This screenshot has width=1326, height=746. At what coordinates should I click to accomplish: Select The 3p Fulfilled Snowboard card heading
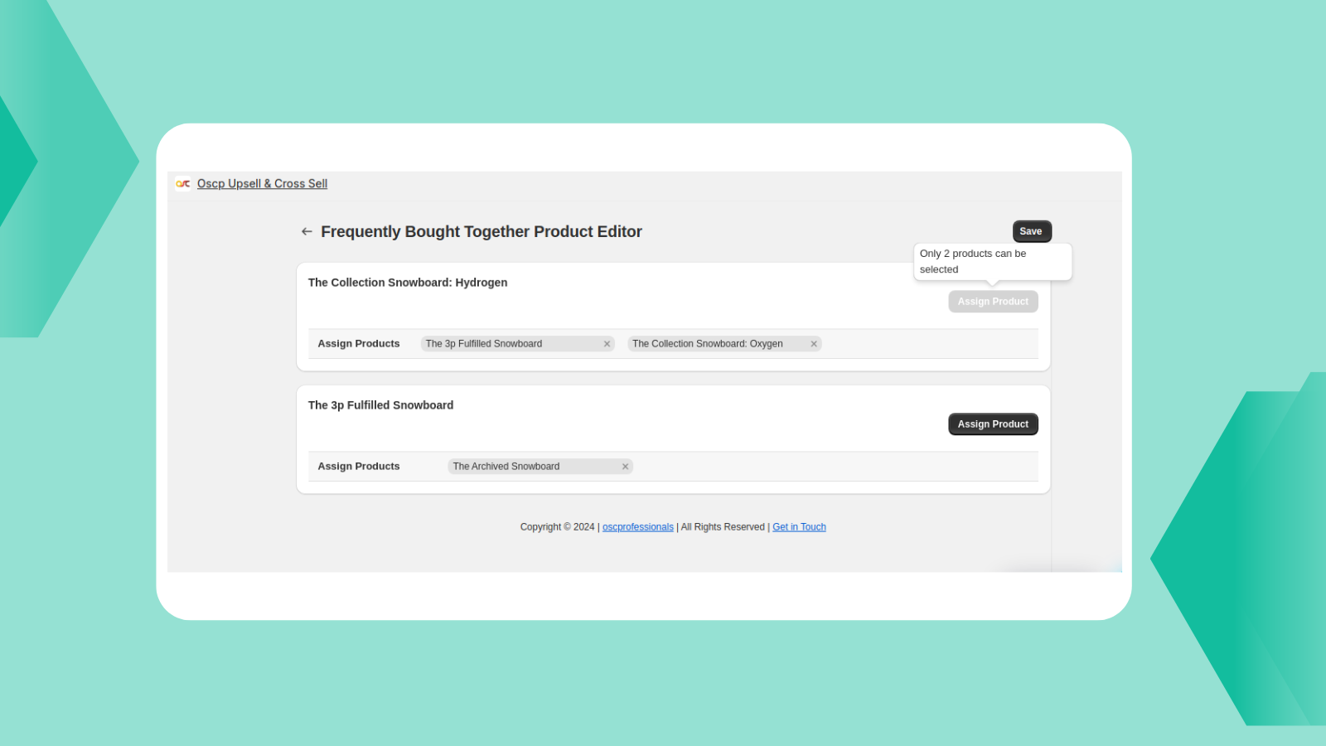[x=380, y=405]
